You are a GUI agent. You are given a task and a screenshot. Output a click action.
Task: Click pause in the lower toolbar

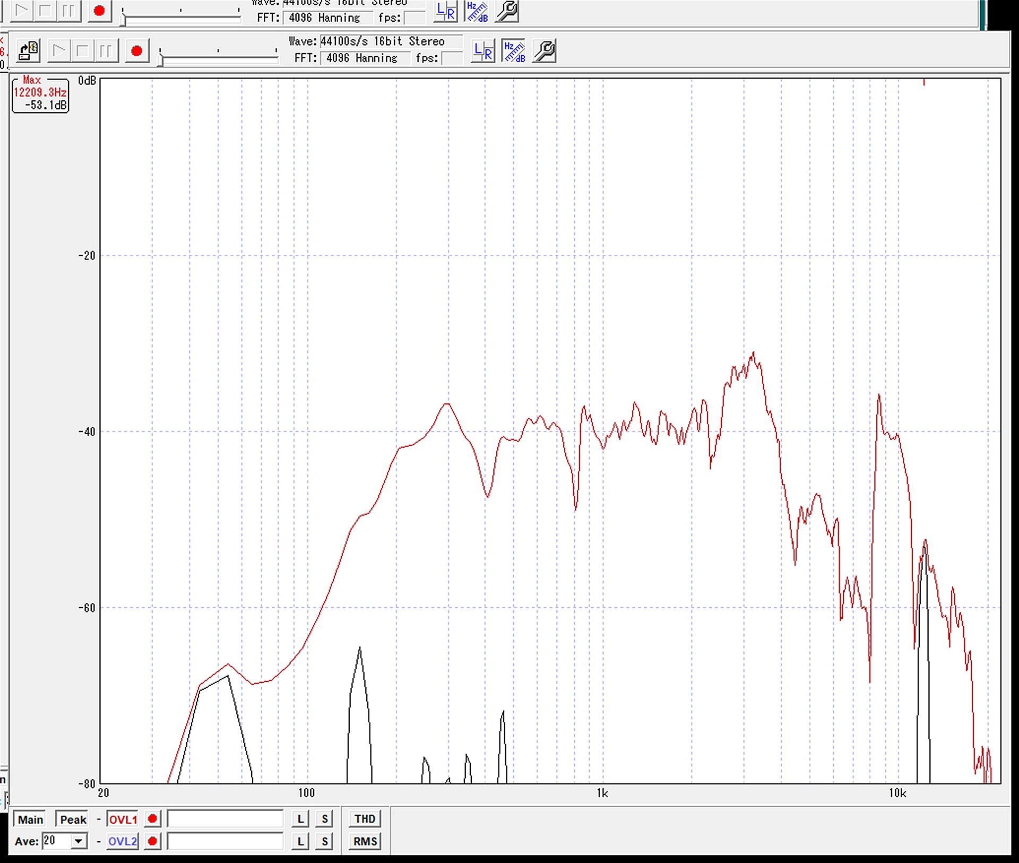coord(106,51)
